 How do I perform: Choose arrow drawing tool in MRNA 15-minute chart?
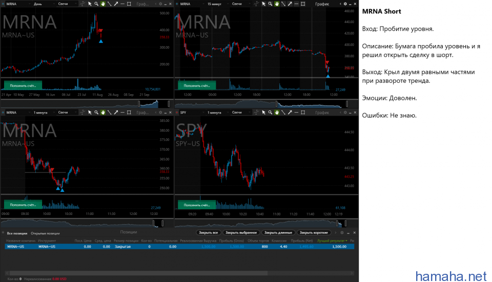click(x=290, y=4)
